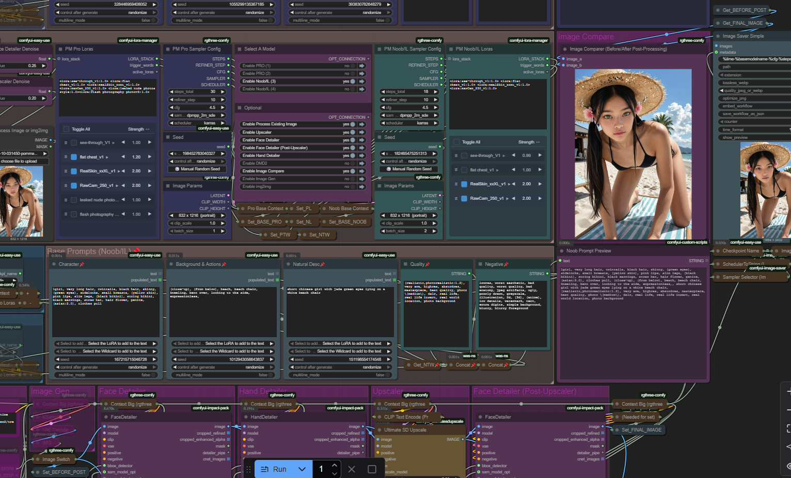Click seed field in Natural Desc node

click(x=339, y=359)
